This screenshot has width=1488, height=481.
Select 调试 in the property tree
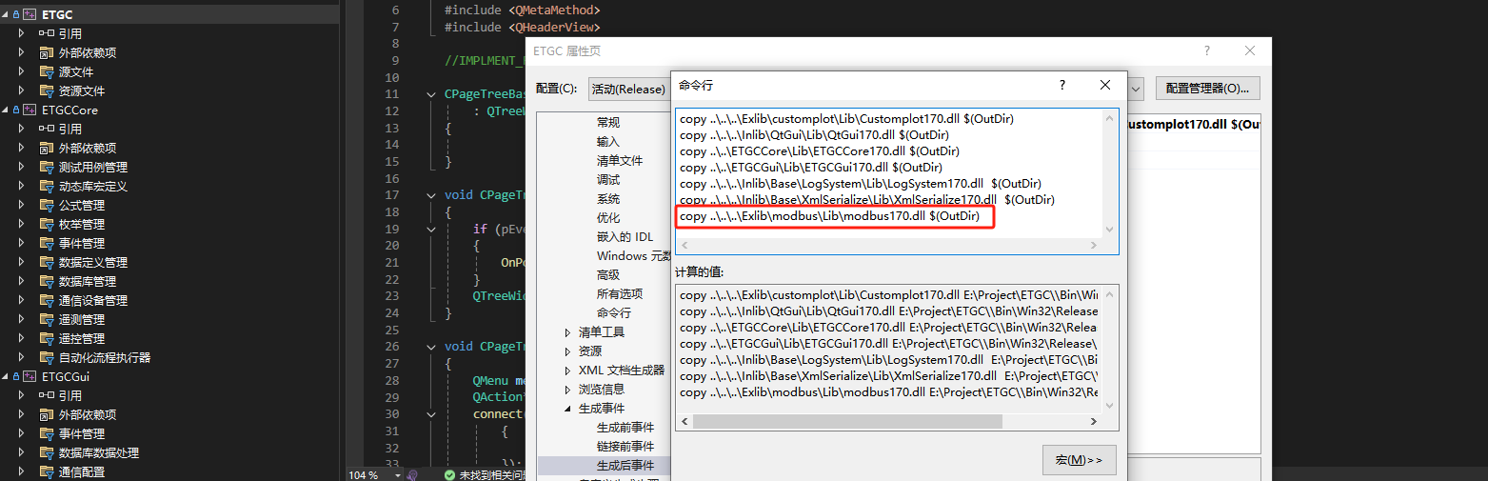608,180
